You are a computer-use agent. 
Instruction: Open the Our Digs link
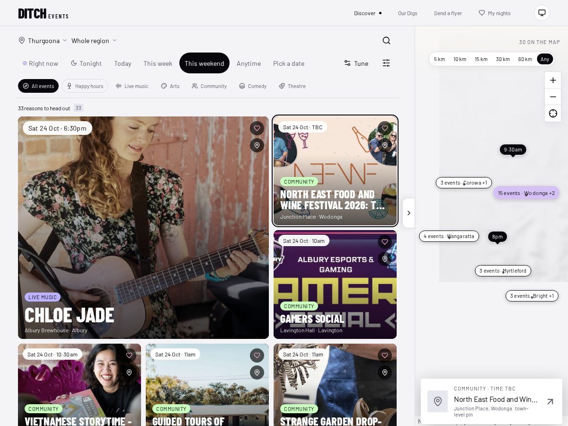[408, 13]
